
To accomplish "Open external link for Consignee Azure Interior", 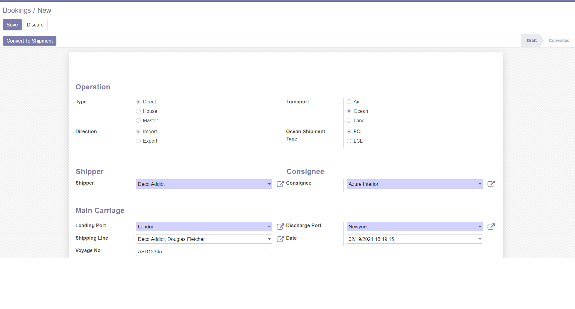I will click(491, 184).
